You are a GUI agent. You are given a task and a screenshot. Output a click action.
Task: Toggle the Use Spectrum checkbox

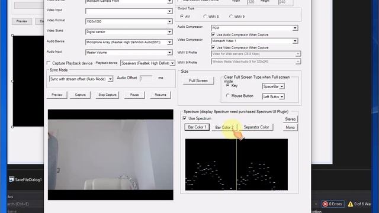click(185, 118)
